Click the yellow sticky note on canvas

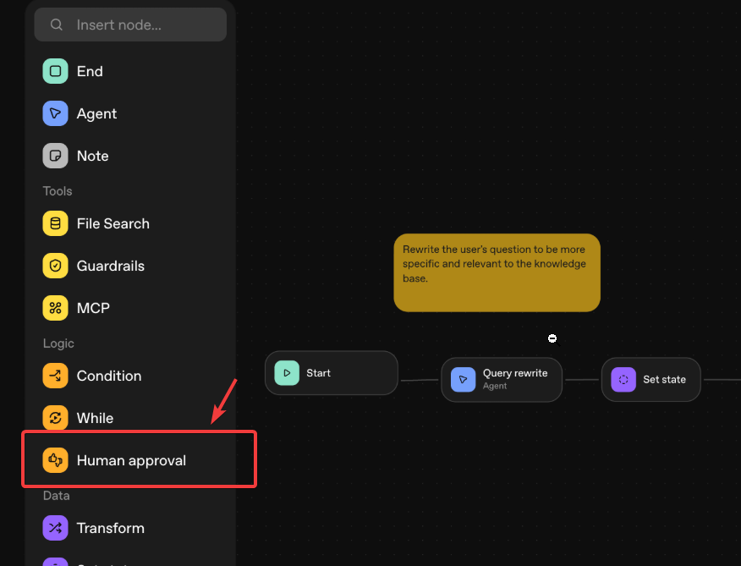click(497, 272)
